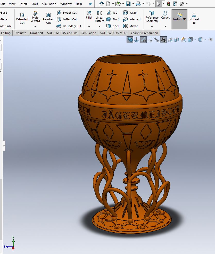Image resolution: width=215 pixels, height=254 pixels.
Task: Switch to the SOLIDWORKS Add-Ins tab
Action: click(62, 33)
